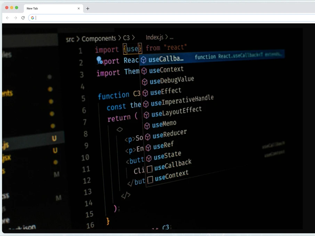The width and height of the screenshot is (315, 236).
Task: Click the Components breadcrumb
Action: (x=99, y=38)
